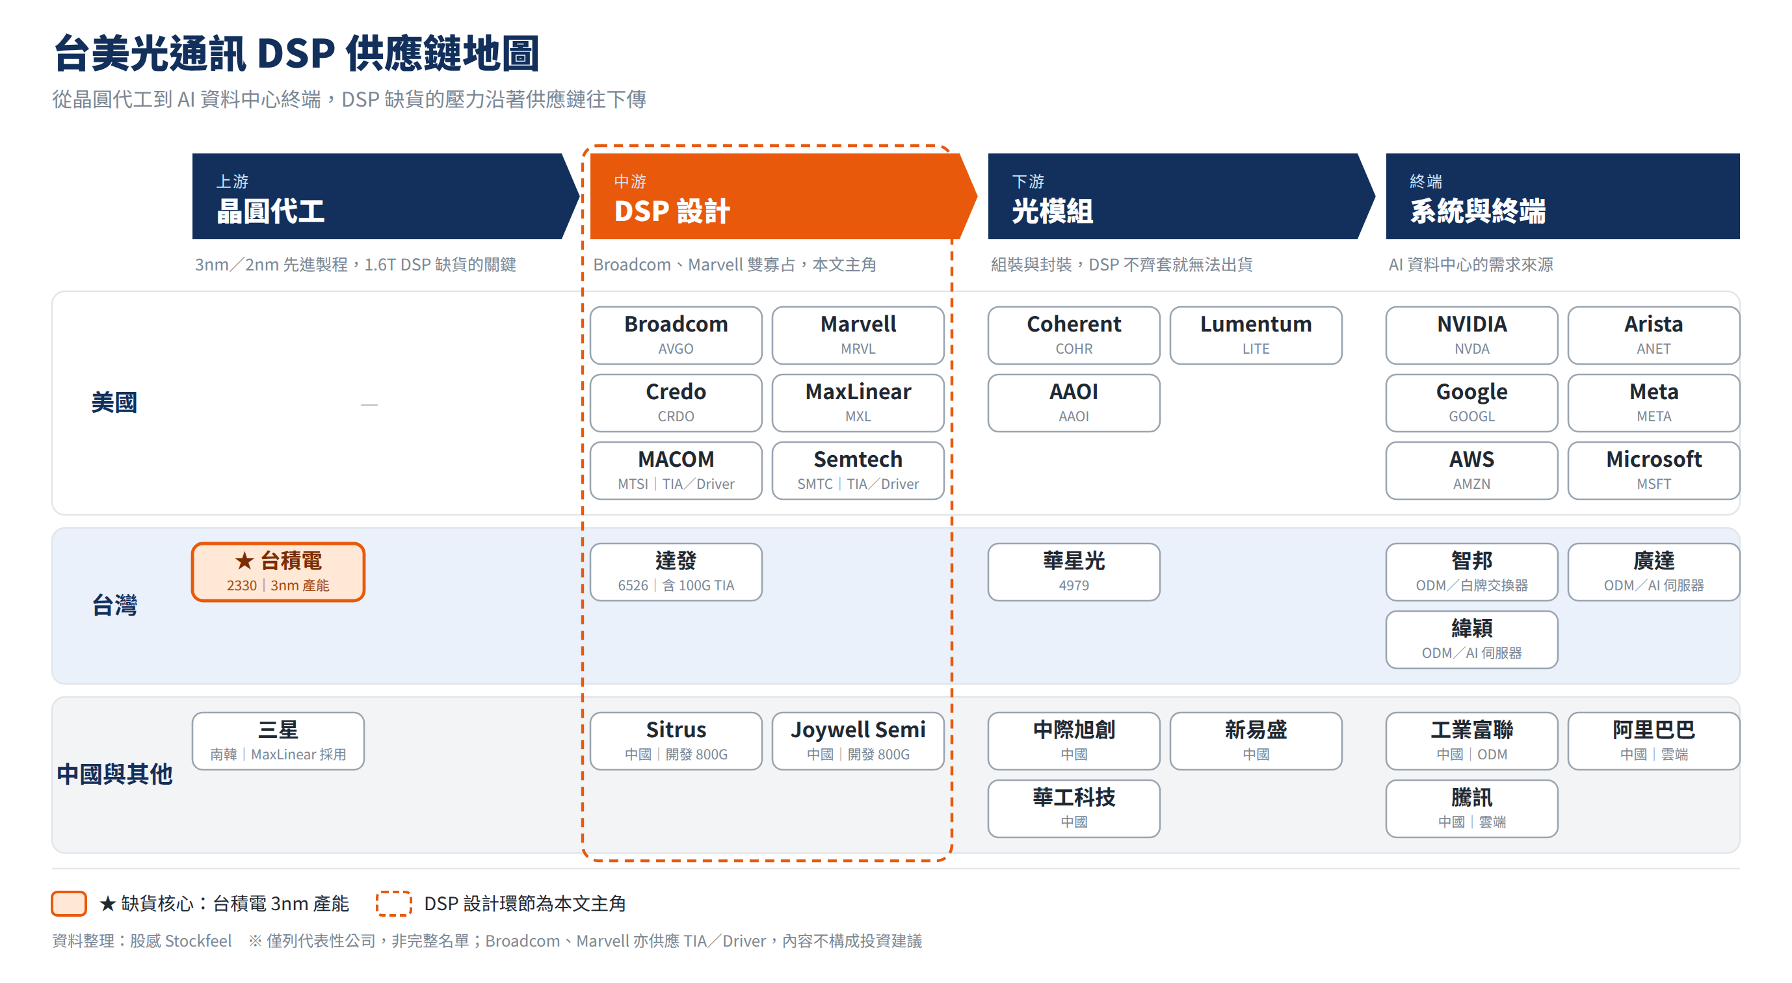This screenshot has height=983, width=1792.
Task: Click the Arista ANET card
Action: click(1654, 335)
